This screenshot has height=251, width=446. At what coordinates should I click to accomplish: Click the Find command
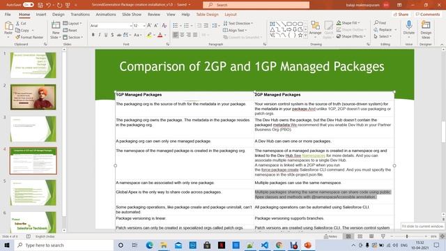[380, 22]
